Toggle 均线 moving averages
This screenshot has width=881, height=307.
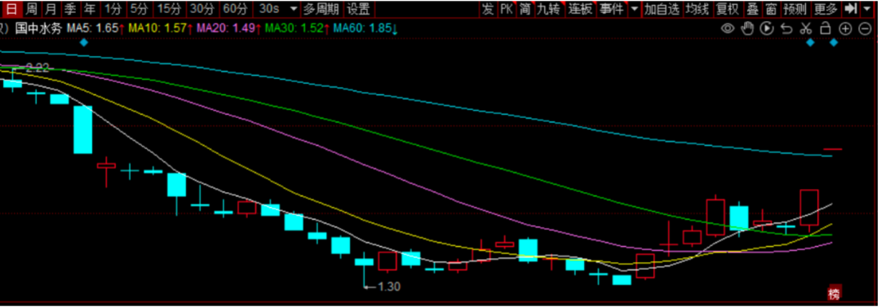pos(697,9)
